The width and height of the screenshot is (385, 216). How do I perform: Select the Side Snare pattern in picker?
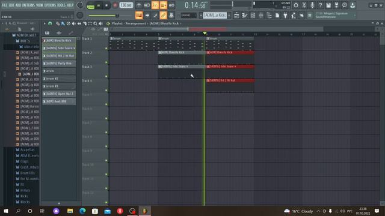click(x=59, y=48)
